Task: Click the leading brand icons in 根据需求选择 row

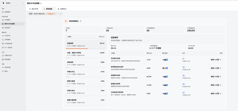Action: click(x=165, y=77)
